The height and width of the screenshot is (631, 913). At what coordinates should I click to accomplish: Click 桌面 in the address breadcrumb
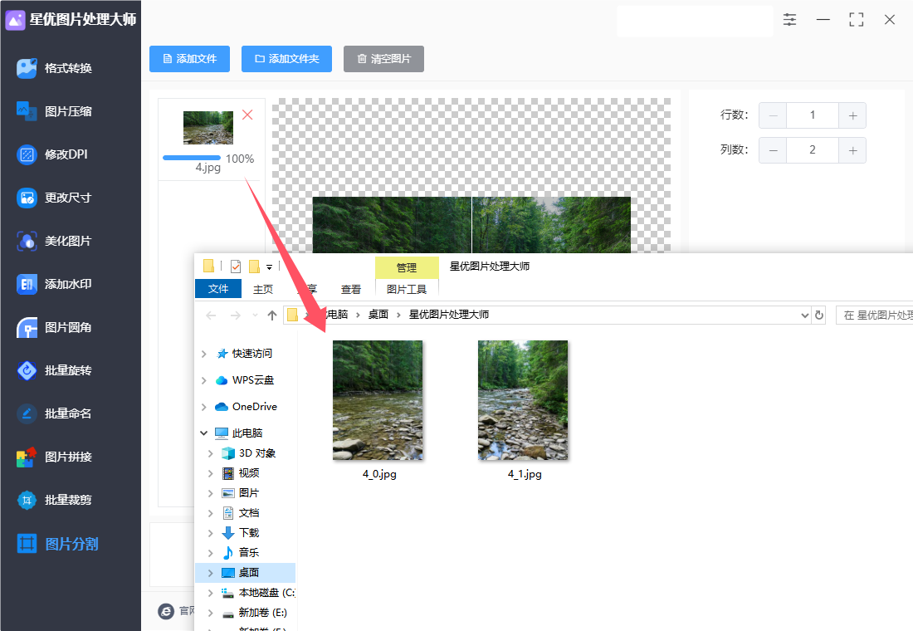[378, 315]
